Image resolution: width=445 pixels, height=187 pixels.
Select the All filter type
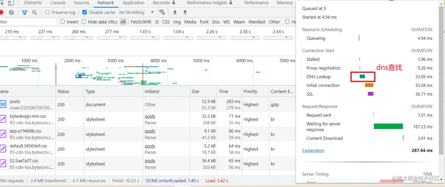pos(123,22)
